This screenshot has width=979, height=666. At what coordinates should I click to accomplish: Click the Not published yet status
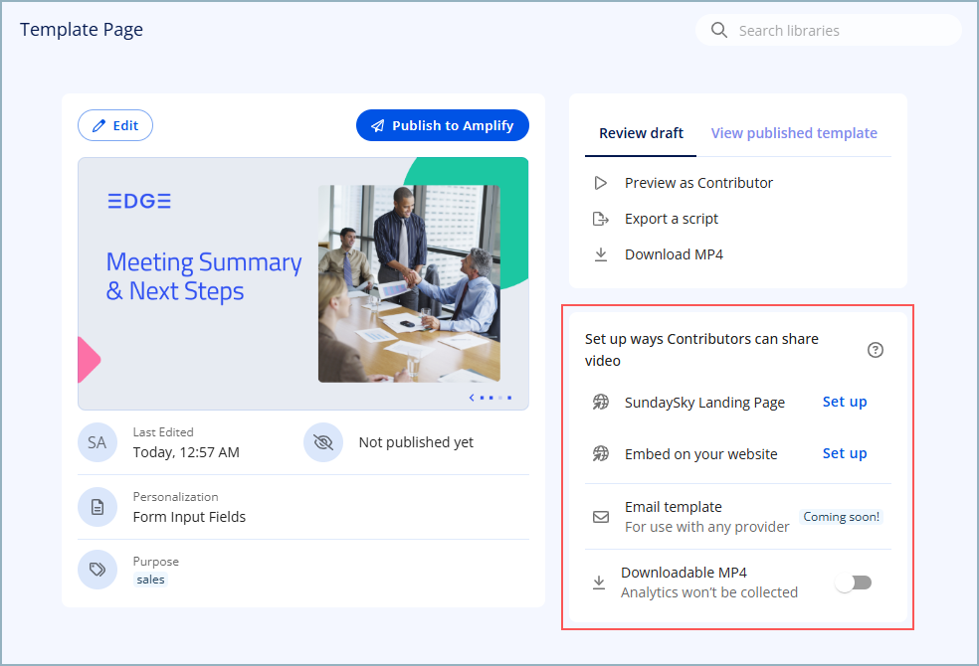click(416, 442)
